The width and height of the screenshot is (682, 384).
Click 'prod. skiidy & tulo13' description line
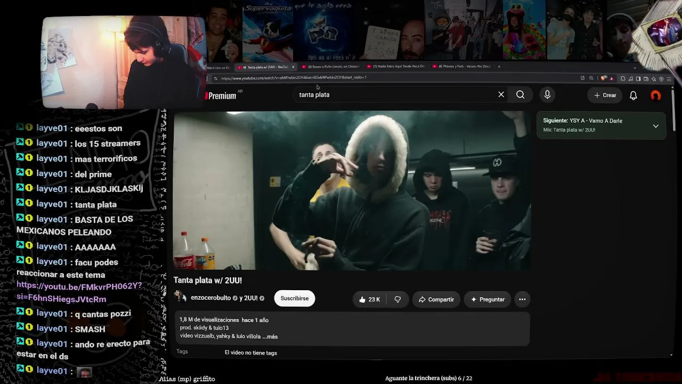204,328
